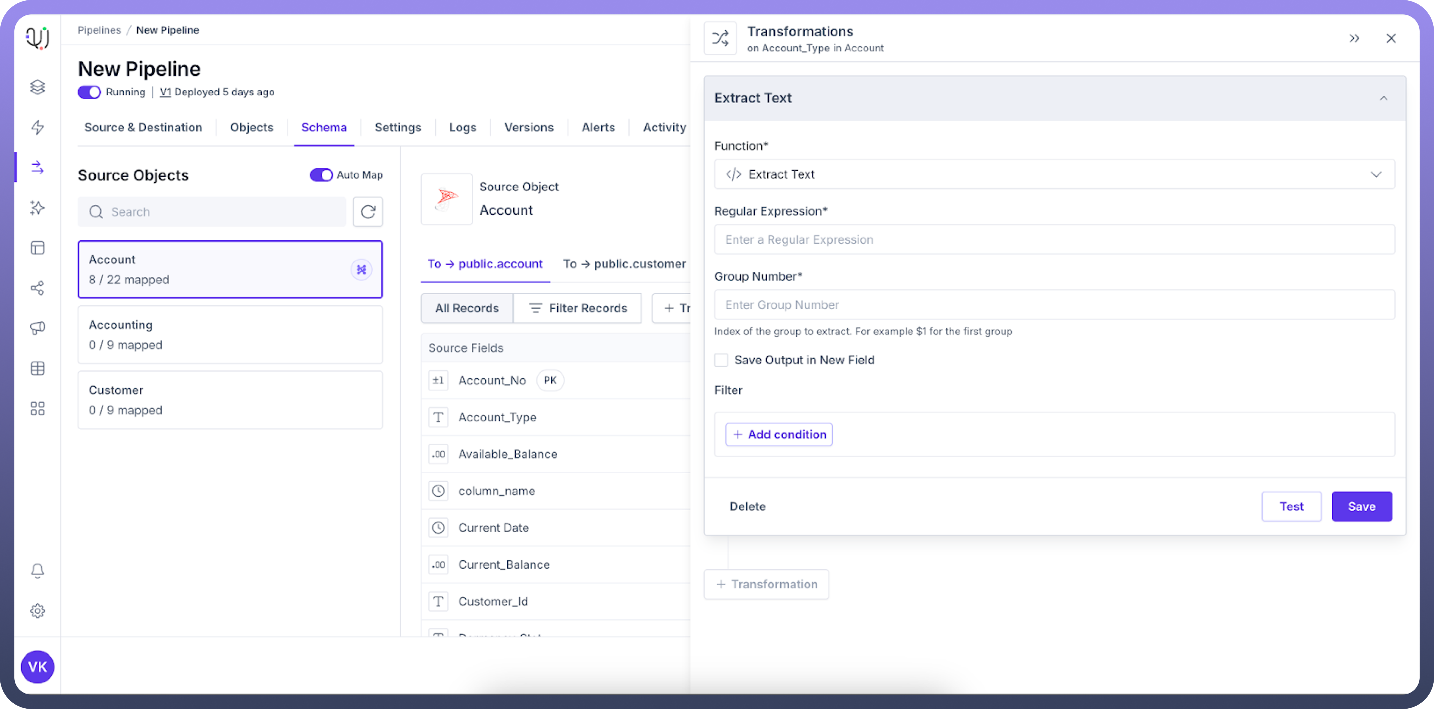Collapse transformations panel with double-chevron icon
Image resolution: width=1434 pixels, height=709 pixels.
[1354, 38]
